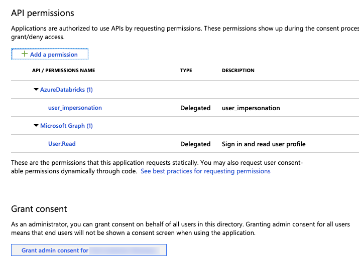Open the AzureDatabricks (1) API link
The width and height of the screenshot is (359, 260).
[66, 90]
